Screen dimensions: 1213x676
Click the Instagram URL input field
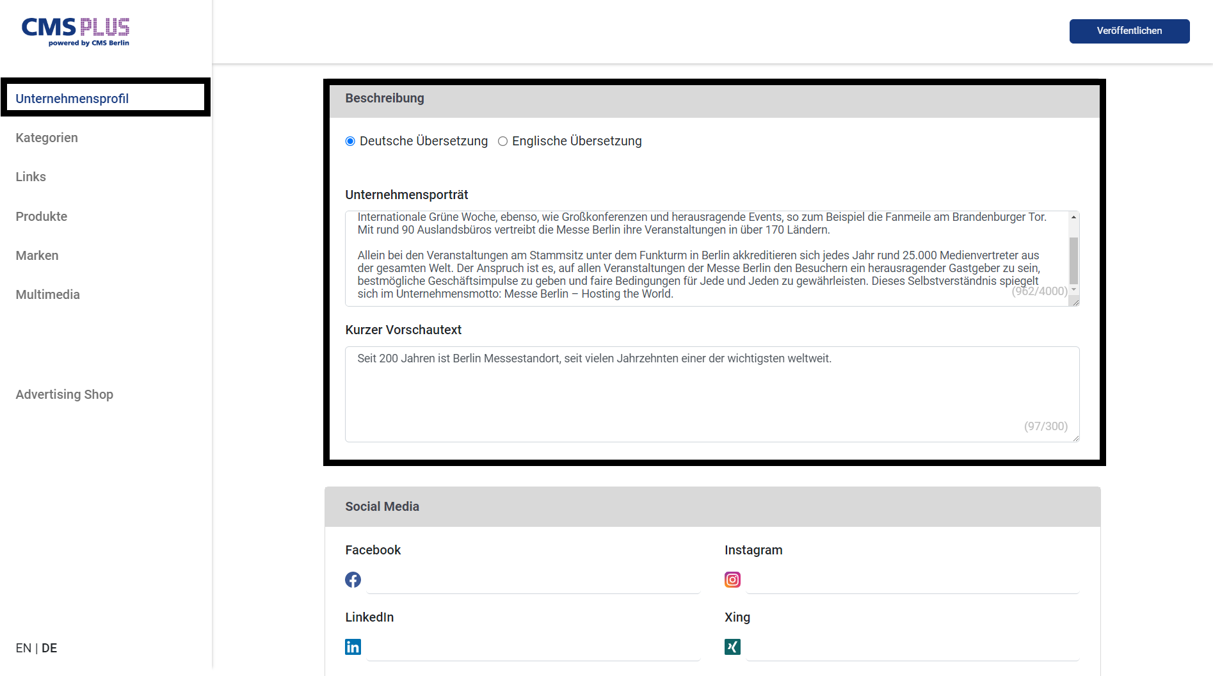(x=913, y=581)
